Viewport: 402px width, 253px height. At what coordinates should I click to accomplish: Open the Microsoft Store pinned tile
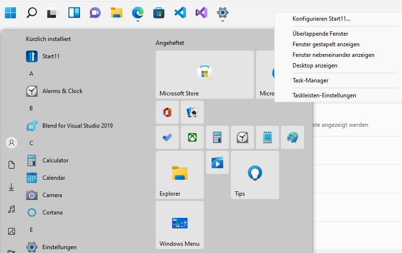(204, 75)
